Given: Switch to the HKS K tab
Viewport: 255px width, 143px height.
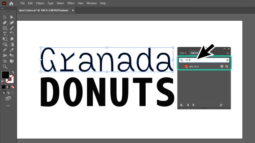Looking at the screenshot, I should [194, 53].
